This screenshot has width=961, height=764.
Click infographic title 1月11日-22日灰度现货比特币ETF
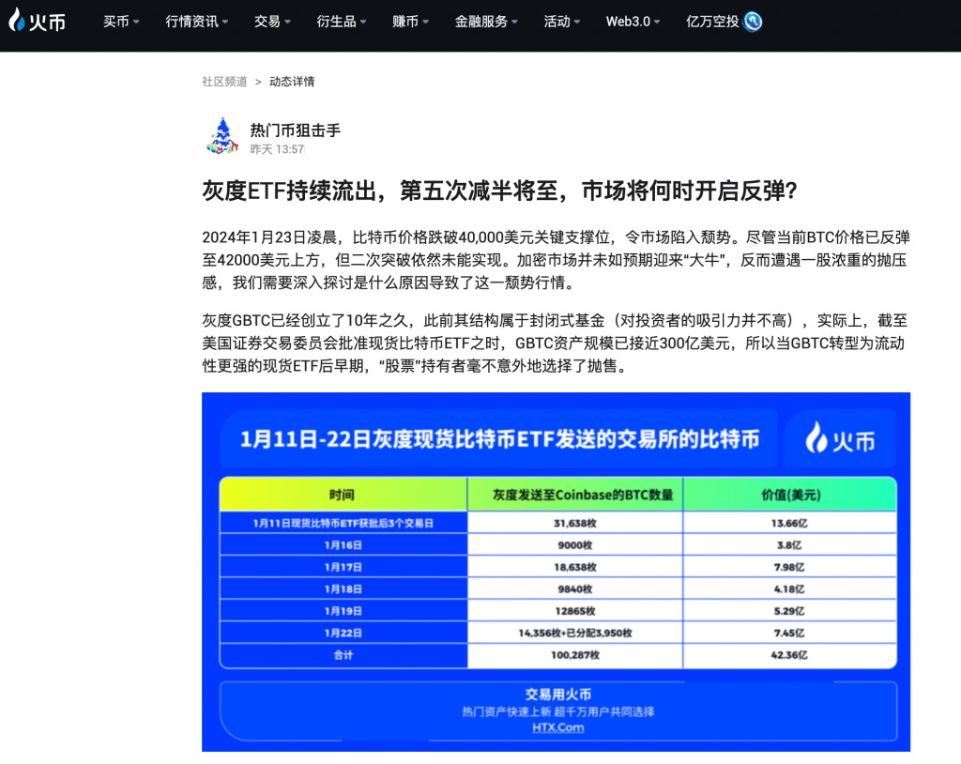pyautogui.click(x=499, y=439)
